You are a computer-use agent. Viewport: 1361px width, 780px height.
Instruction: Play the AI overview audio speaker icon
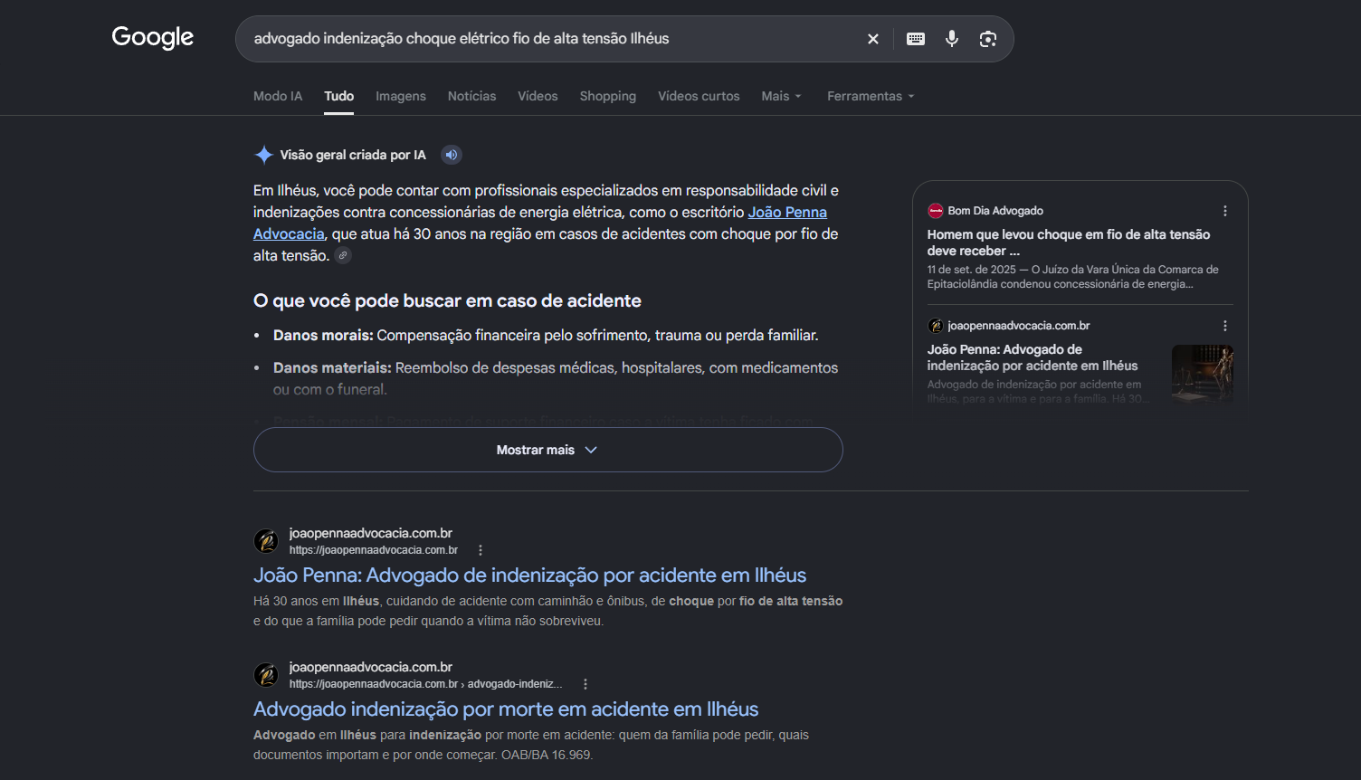point(452,155)
